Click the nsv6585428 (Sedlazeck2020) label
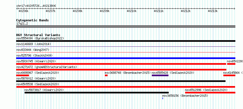243x109 pixels. click(x=173, y=73)
